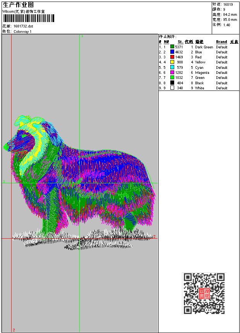Click the scale value '1.40'

(x=226, y=25)
